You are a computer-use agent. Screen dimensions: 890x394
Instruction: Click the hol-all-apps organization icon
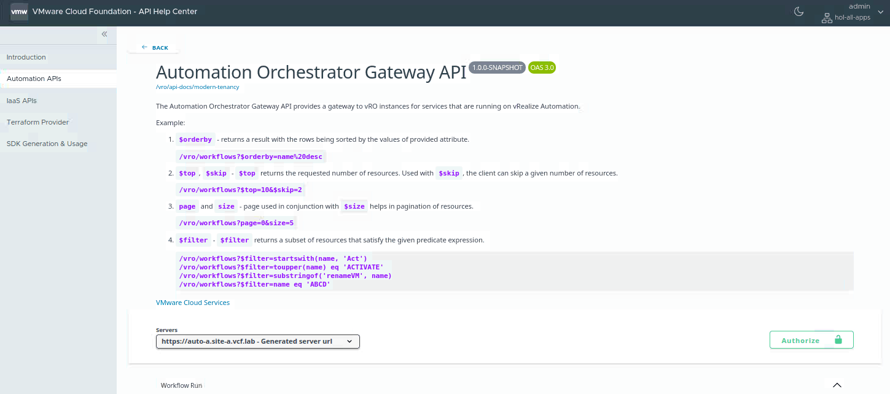click(827, 18)
